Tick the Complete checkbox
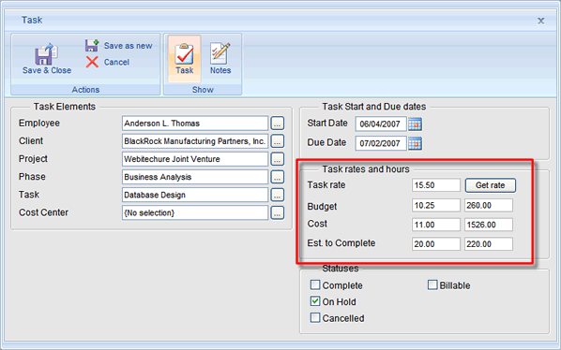The width and height of the screenshot is (561, 350). (315, 284)
